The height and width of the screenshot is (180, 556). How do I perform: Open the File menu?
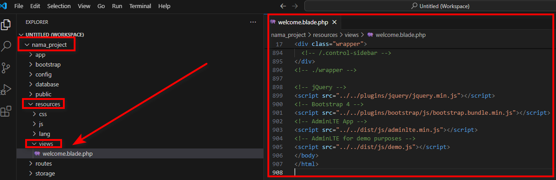[19, 6]
